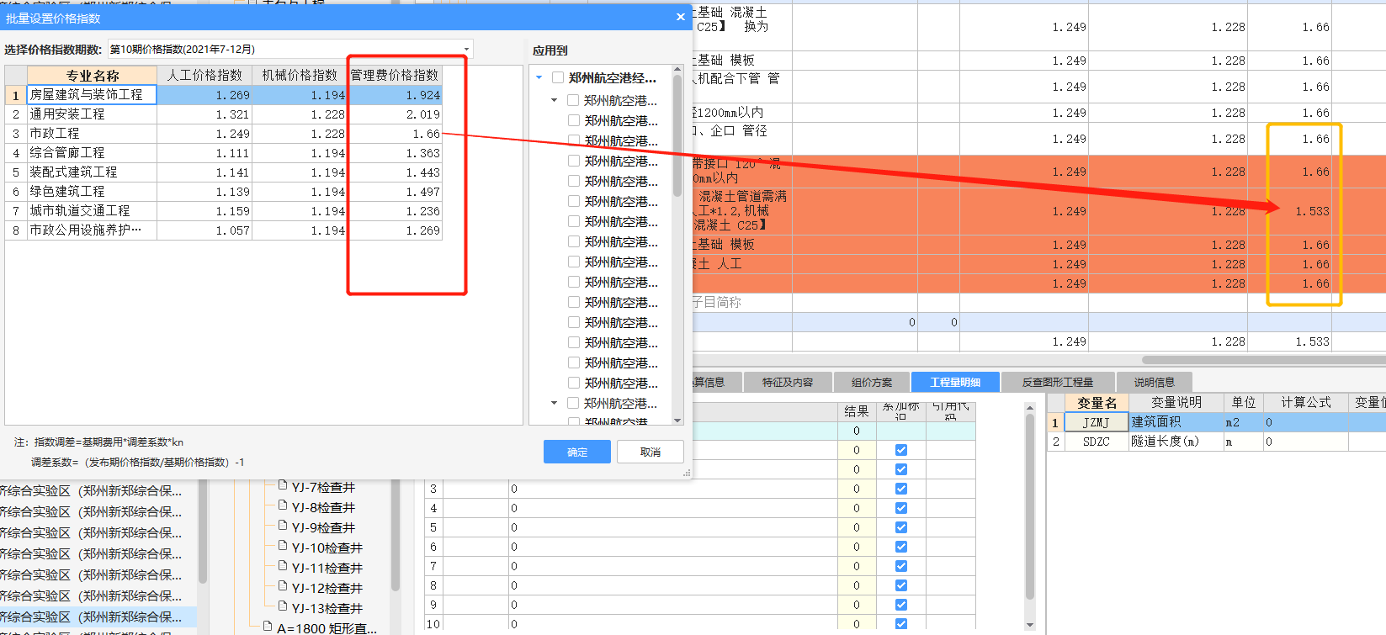
Task: Click document icon beside YJ-10检查井
Action: coord(283,546)
